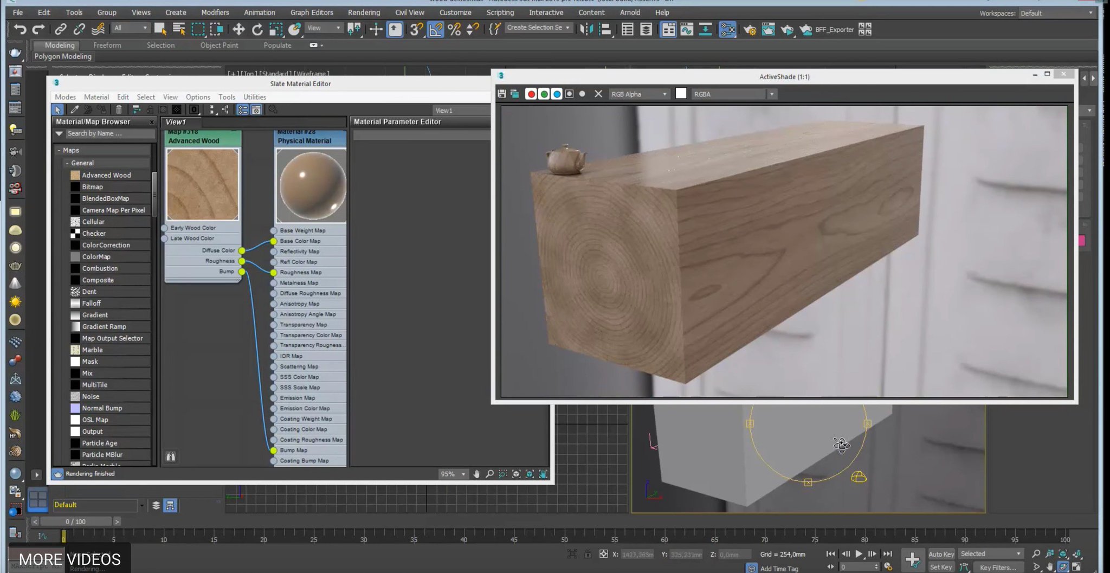
Task: Click the Set Key button
Action: [x=941, y=567]
